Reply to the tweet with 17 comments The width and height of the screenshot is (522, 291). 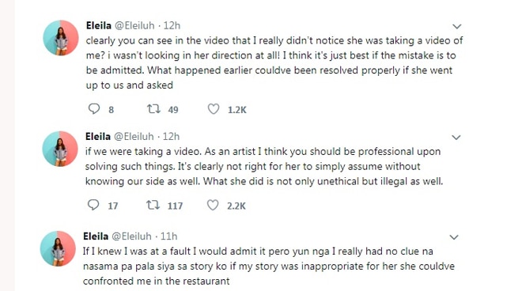[93, 205]
